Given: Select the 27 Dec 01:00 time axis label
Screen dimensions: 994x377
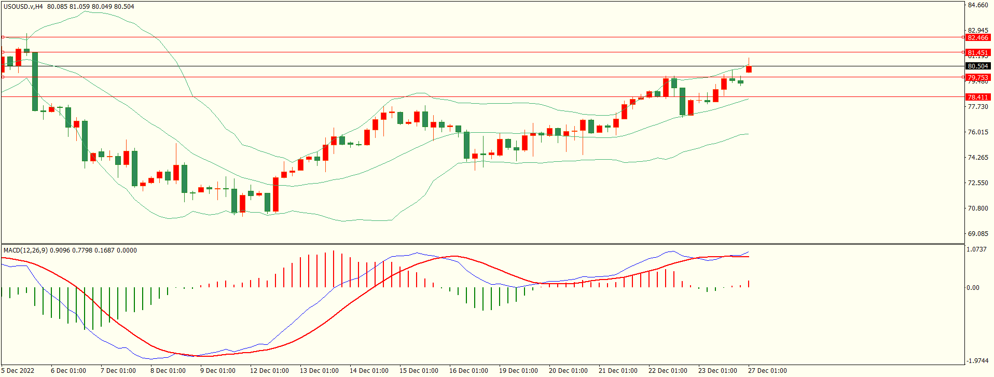Looking at the screenshot, I should coord(767,371).
